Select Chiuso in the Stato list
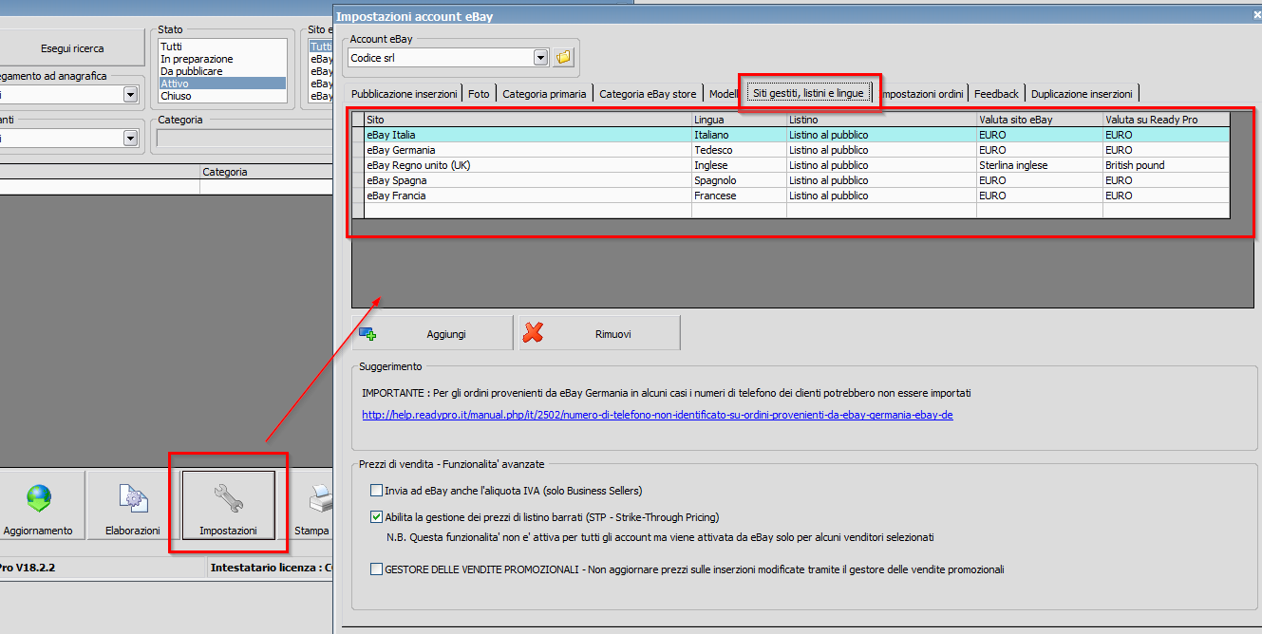1262x634 pixels. (222, 96)
